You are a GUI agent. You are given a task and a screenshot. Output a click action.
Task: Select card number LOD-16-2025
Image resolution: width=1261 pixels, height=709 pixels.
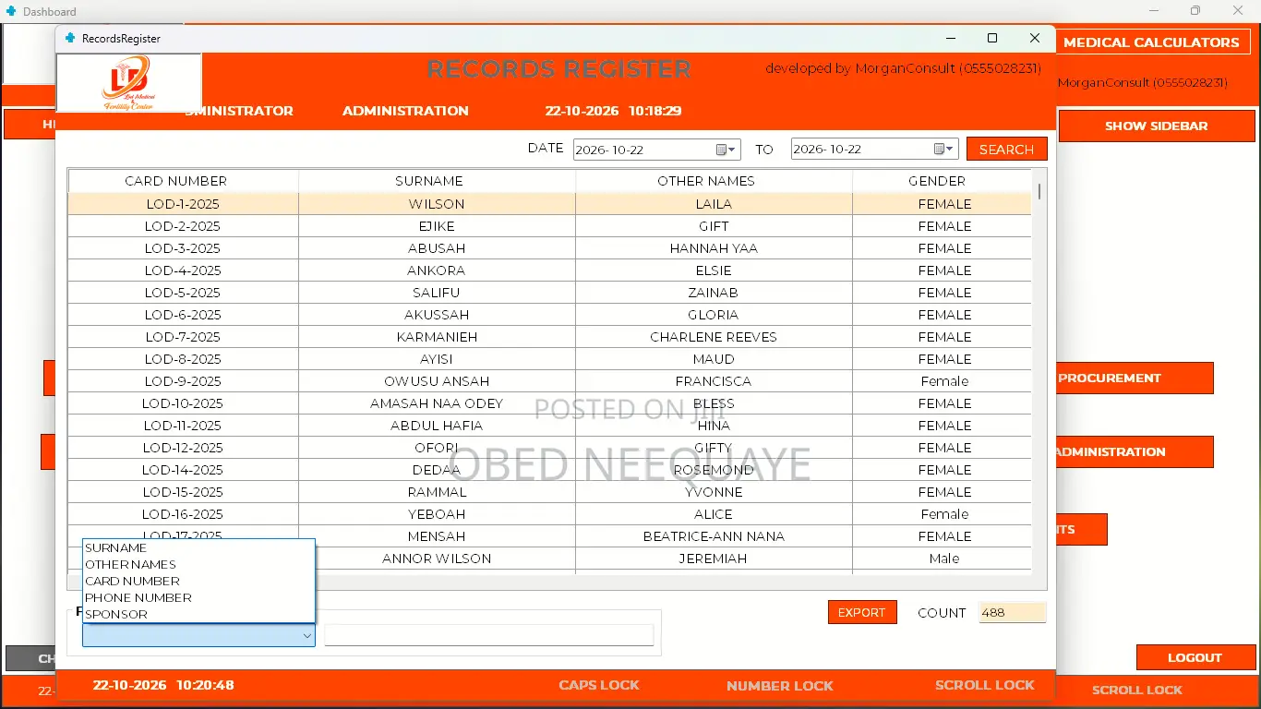point(183,514)
